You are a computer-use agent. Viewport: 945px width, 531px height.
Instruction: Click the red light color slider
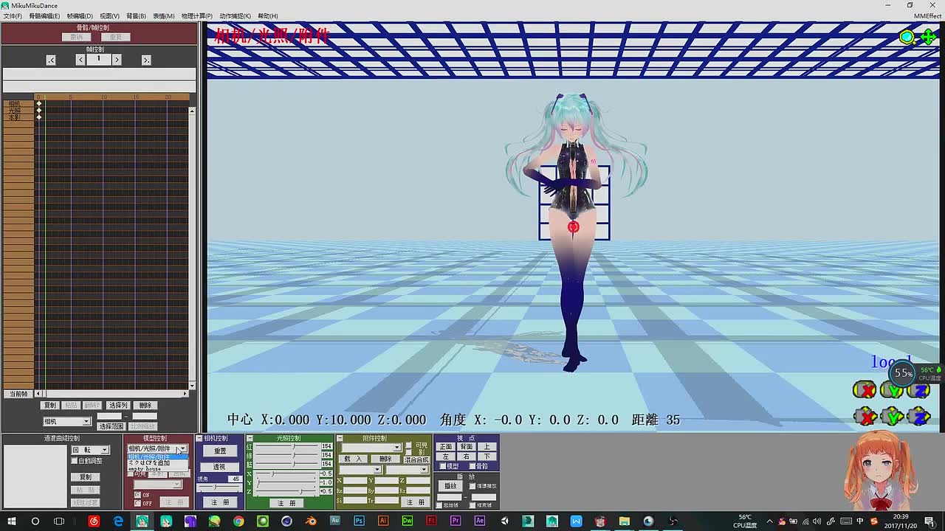pyautogui.click(x=289, y=446)
